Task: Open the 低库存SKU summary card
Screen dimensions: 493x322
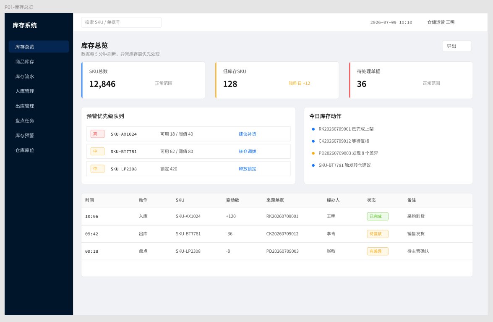Action: (x=277, y=80)
